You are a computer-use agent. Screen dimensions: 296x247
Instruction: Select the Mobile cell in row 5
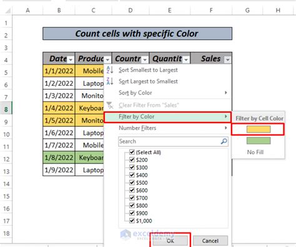(90, 71)
